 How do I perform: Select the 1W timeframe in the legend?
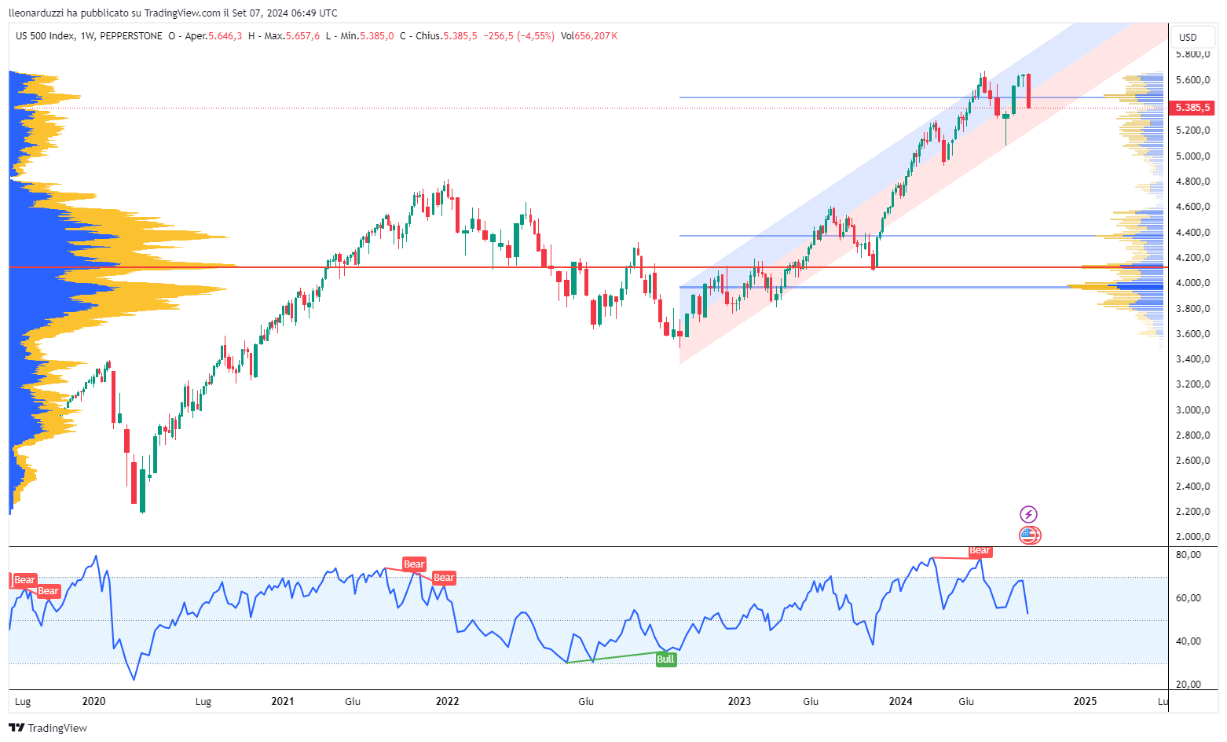point(87,36)
